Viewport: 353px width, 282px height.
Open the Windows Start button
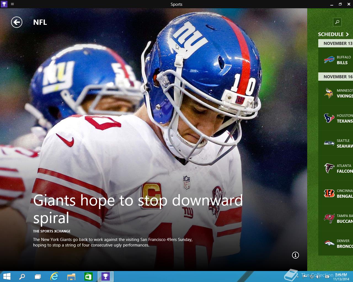pos(7,276)
